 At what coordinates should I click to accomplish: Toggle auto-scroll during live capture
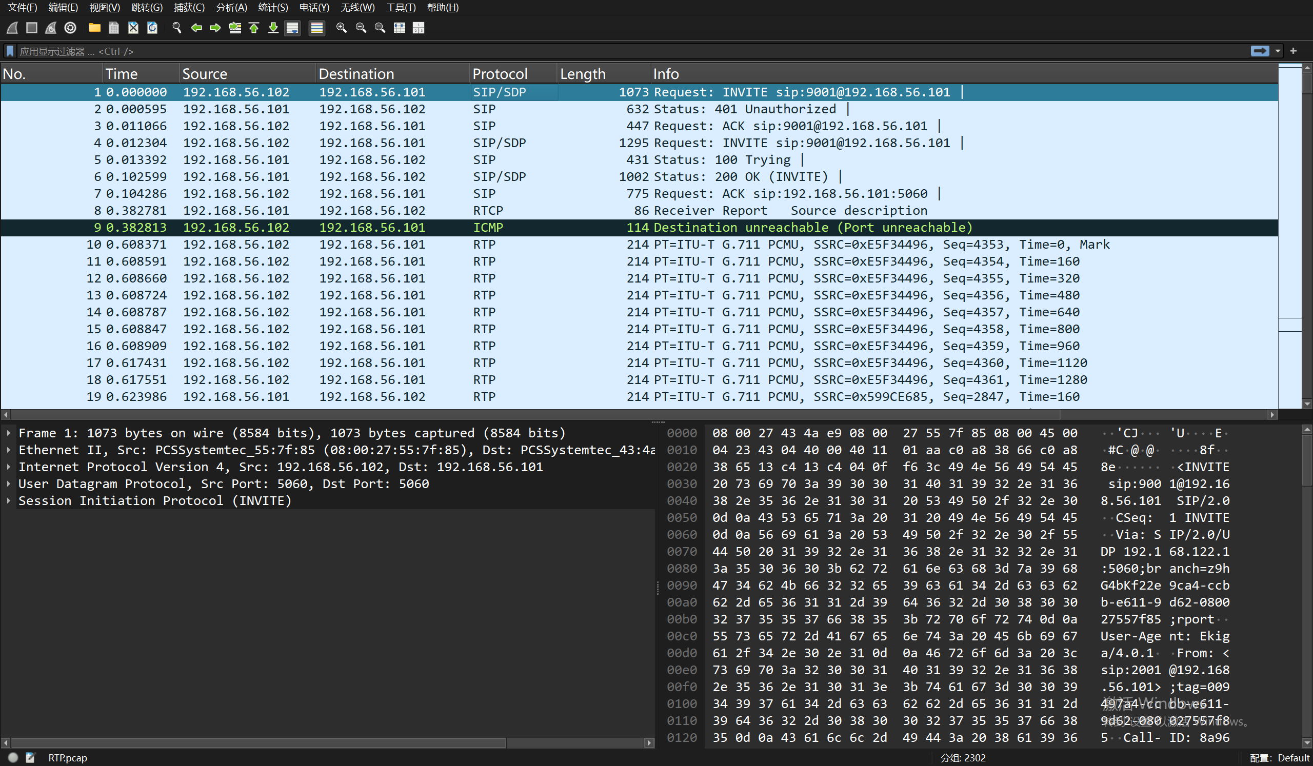293,28
